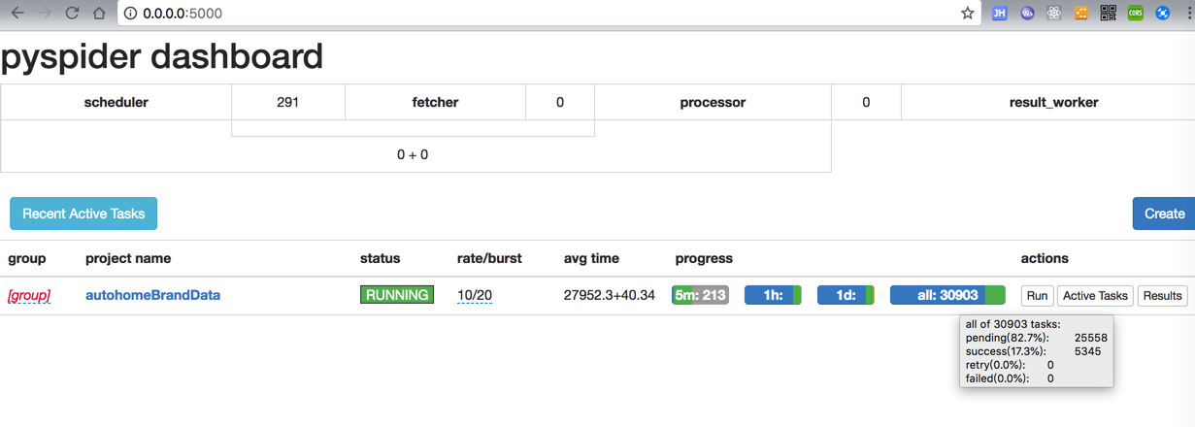Edit the [group] field of the project
The image size is (1195, 427).
29,295
